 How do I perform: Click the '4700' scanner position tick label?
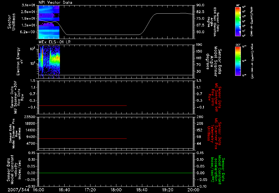(31, 143)
